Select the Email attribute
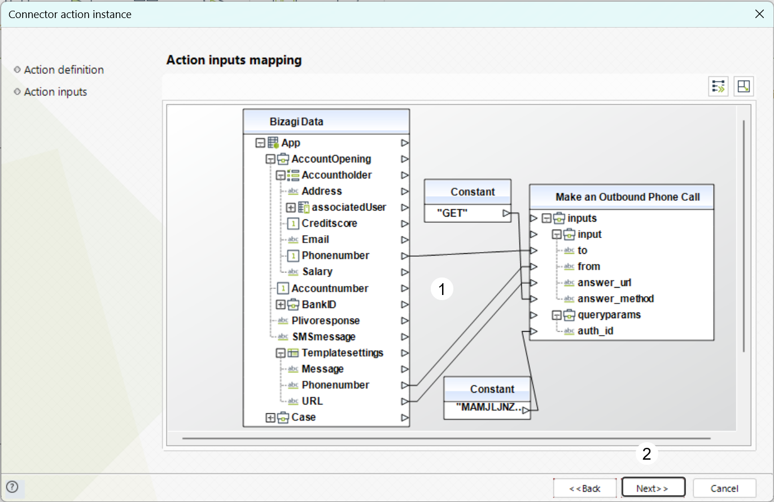The width and height of the screenshot is (774, 502). pyautogui.click(x=316, y=240)
